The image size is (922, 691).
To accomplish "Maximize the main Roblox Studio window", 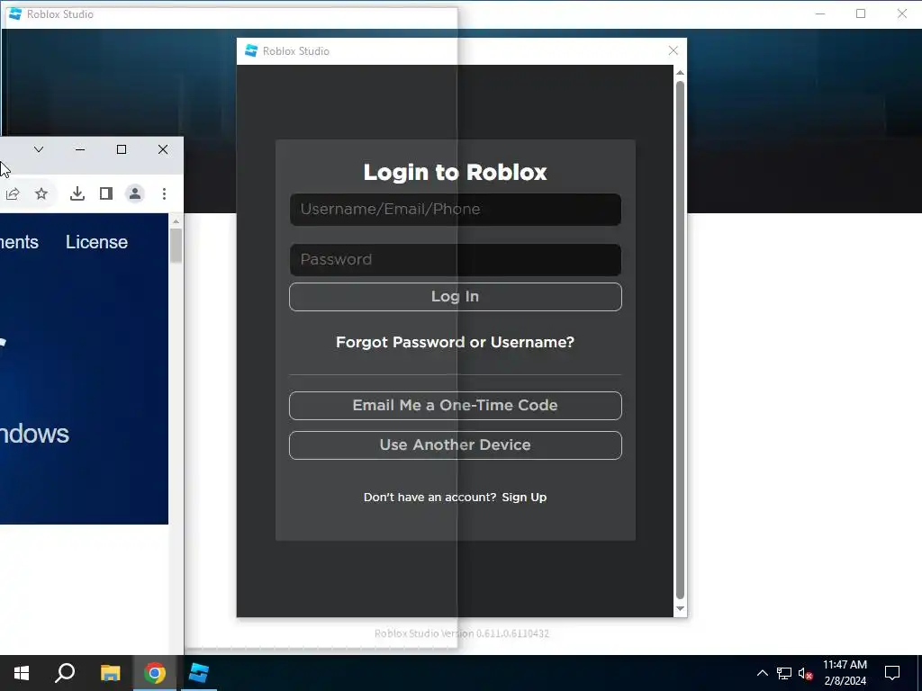I will point(861,13).
